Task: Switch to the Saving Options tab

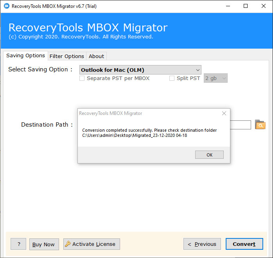Action: [x=25, y=56]
